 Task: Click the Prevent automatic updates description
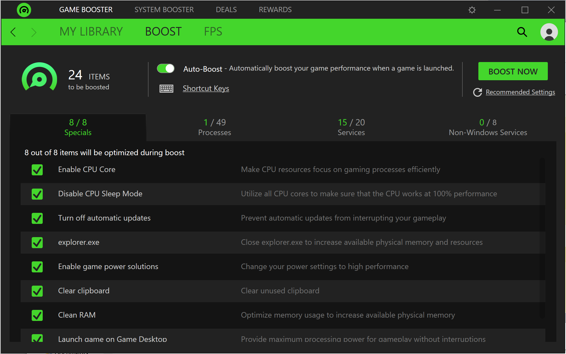click(343, 218)
